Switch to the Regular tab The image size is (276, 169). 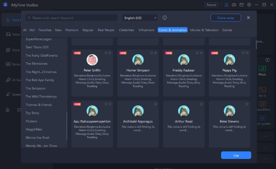point(88,30)
